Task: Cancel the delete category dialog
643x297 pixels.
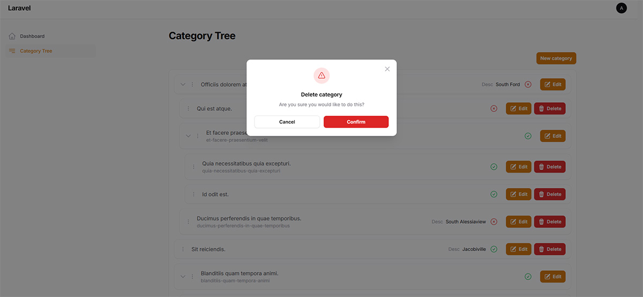Action: [x=287, y=122]
